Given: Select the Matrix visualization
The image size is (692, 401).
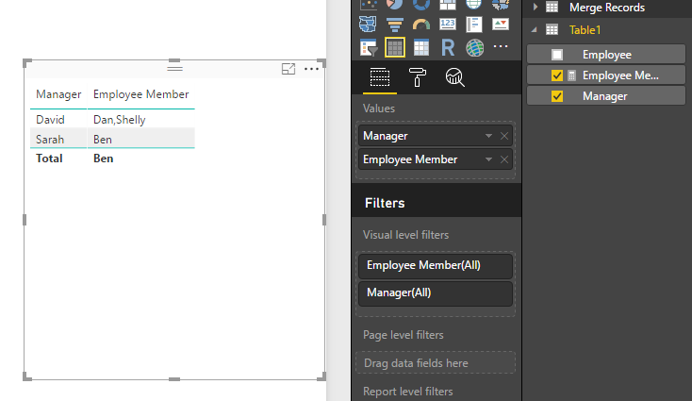Looking at the screenshot, I should (421, 47).
